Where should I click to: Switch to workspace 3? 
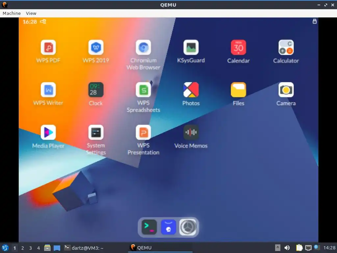(31, 248)
